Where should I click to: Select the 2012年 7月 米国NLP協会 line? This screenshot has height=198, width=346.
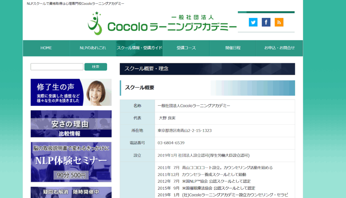tap(204, 181)
